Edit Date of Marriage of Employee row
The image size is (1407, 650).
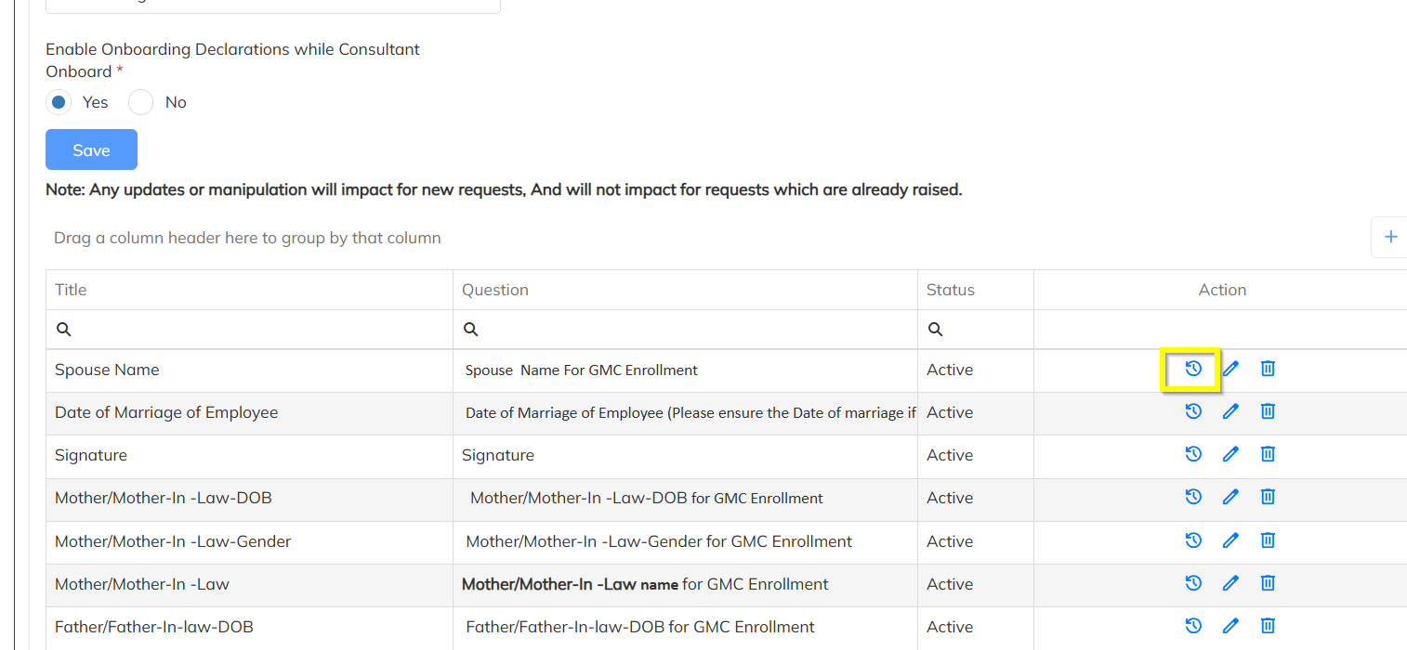pyautogui.click(x=1230, y=411)
